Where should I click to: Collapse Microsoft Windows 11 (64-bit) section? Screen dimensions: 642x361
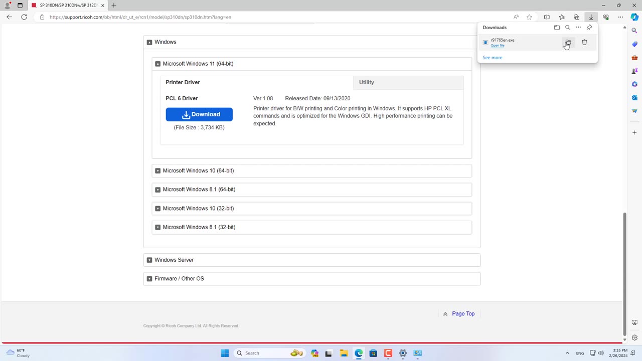coord(157,64)
